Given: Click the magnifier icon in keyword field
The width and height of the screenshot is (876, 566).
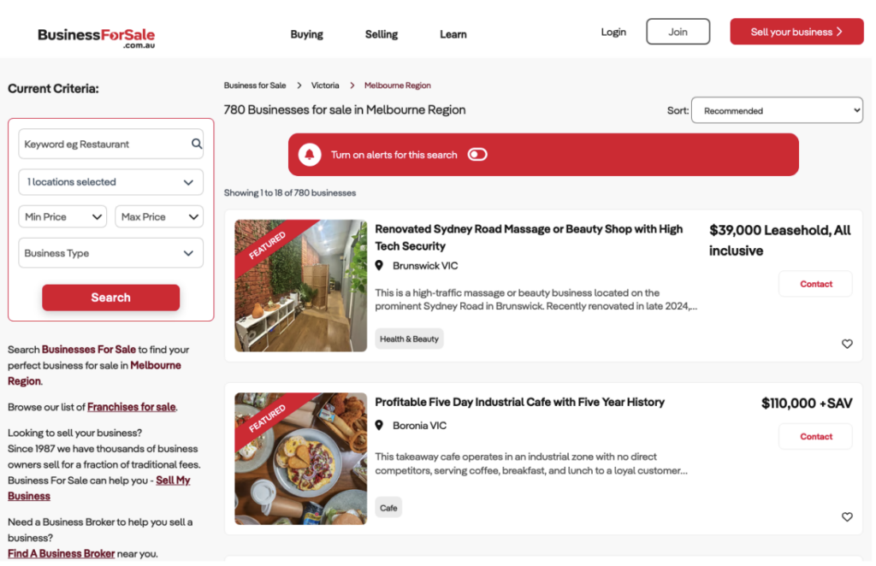Looking at the screenshot, I should pyautogui.click(x=197, y=144).
